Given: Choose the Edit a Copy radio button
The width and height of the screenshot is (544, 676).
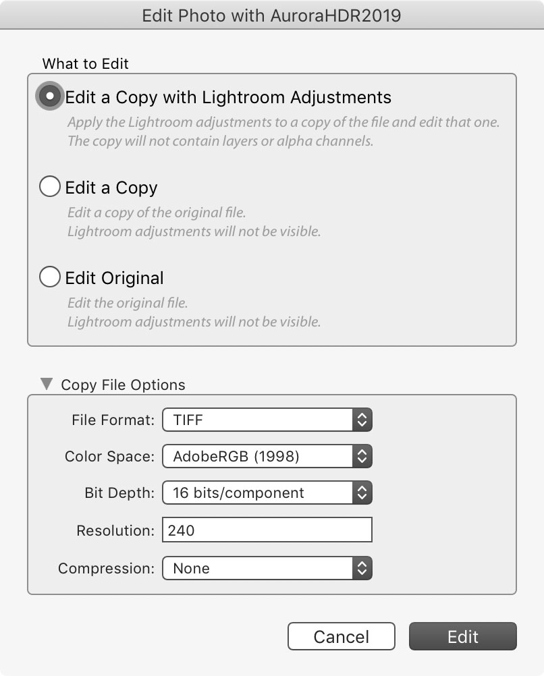Looking at the screenshot, I should [50, 186].
